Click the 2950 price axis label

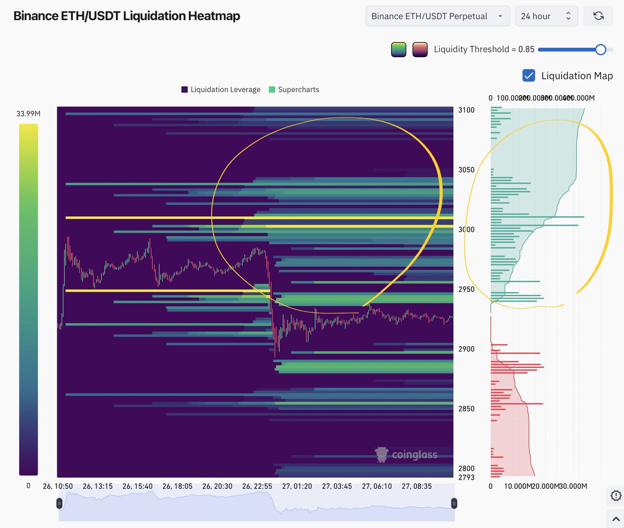click(466, 289)
